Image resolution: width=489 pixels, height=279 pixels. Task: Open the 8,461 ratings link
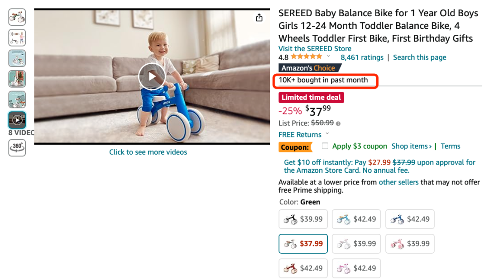(x=362, y=57)
